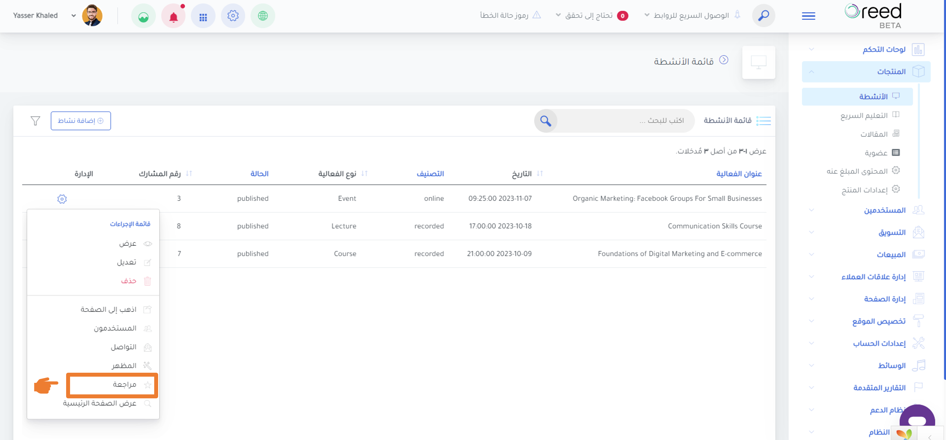This screenshot has height=440, width=946.
Task: Expand إدارة علاقات العملاء in sidebar
Action: point(866,276)
